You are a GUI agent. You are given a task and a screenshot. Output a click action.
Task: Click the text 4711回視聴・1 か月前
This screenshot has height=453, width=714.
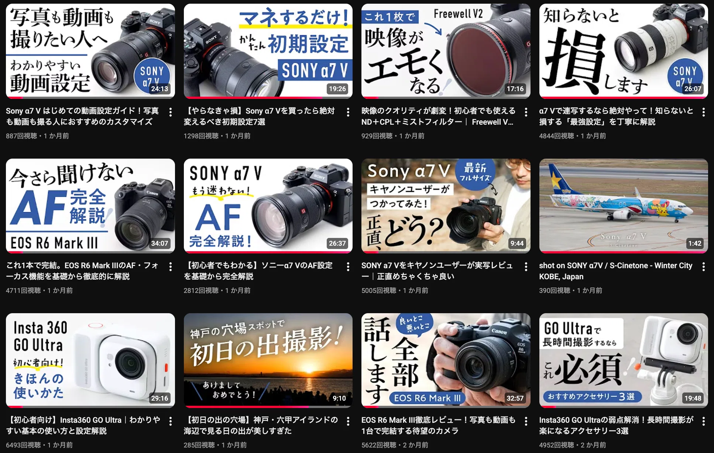[39, 291]
